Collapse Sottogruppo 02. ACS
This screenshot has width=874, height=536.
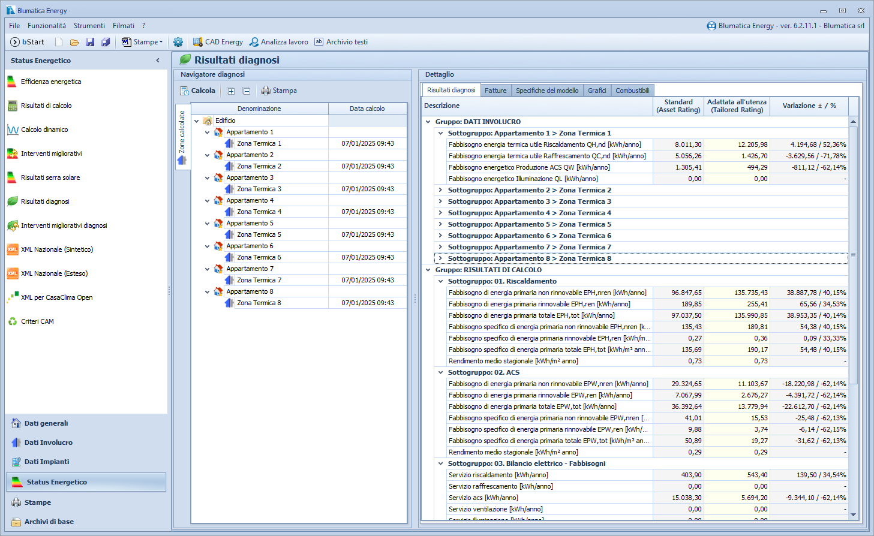pos(440,372)
